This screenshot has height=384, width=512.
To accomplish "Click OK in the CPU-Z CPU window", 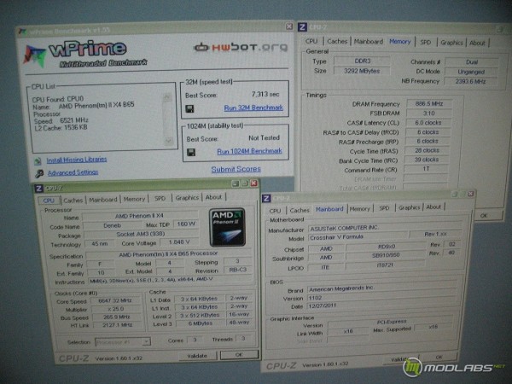I will tap(239, 355).
